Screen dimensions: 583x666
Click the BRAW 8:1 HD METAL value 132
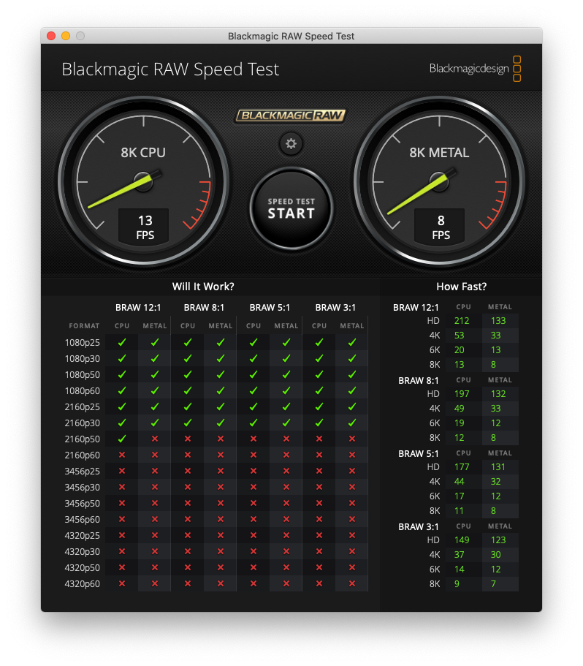click(498, 394)
